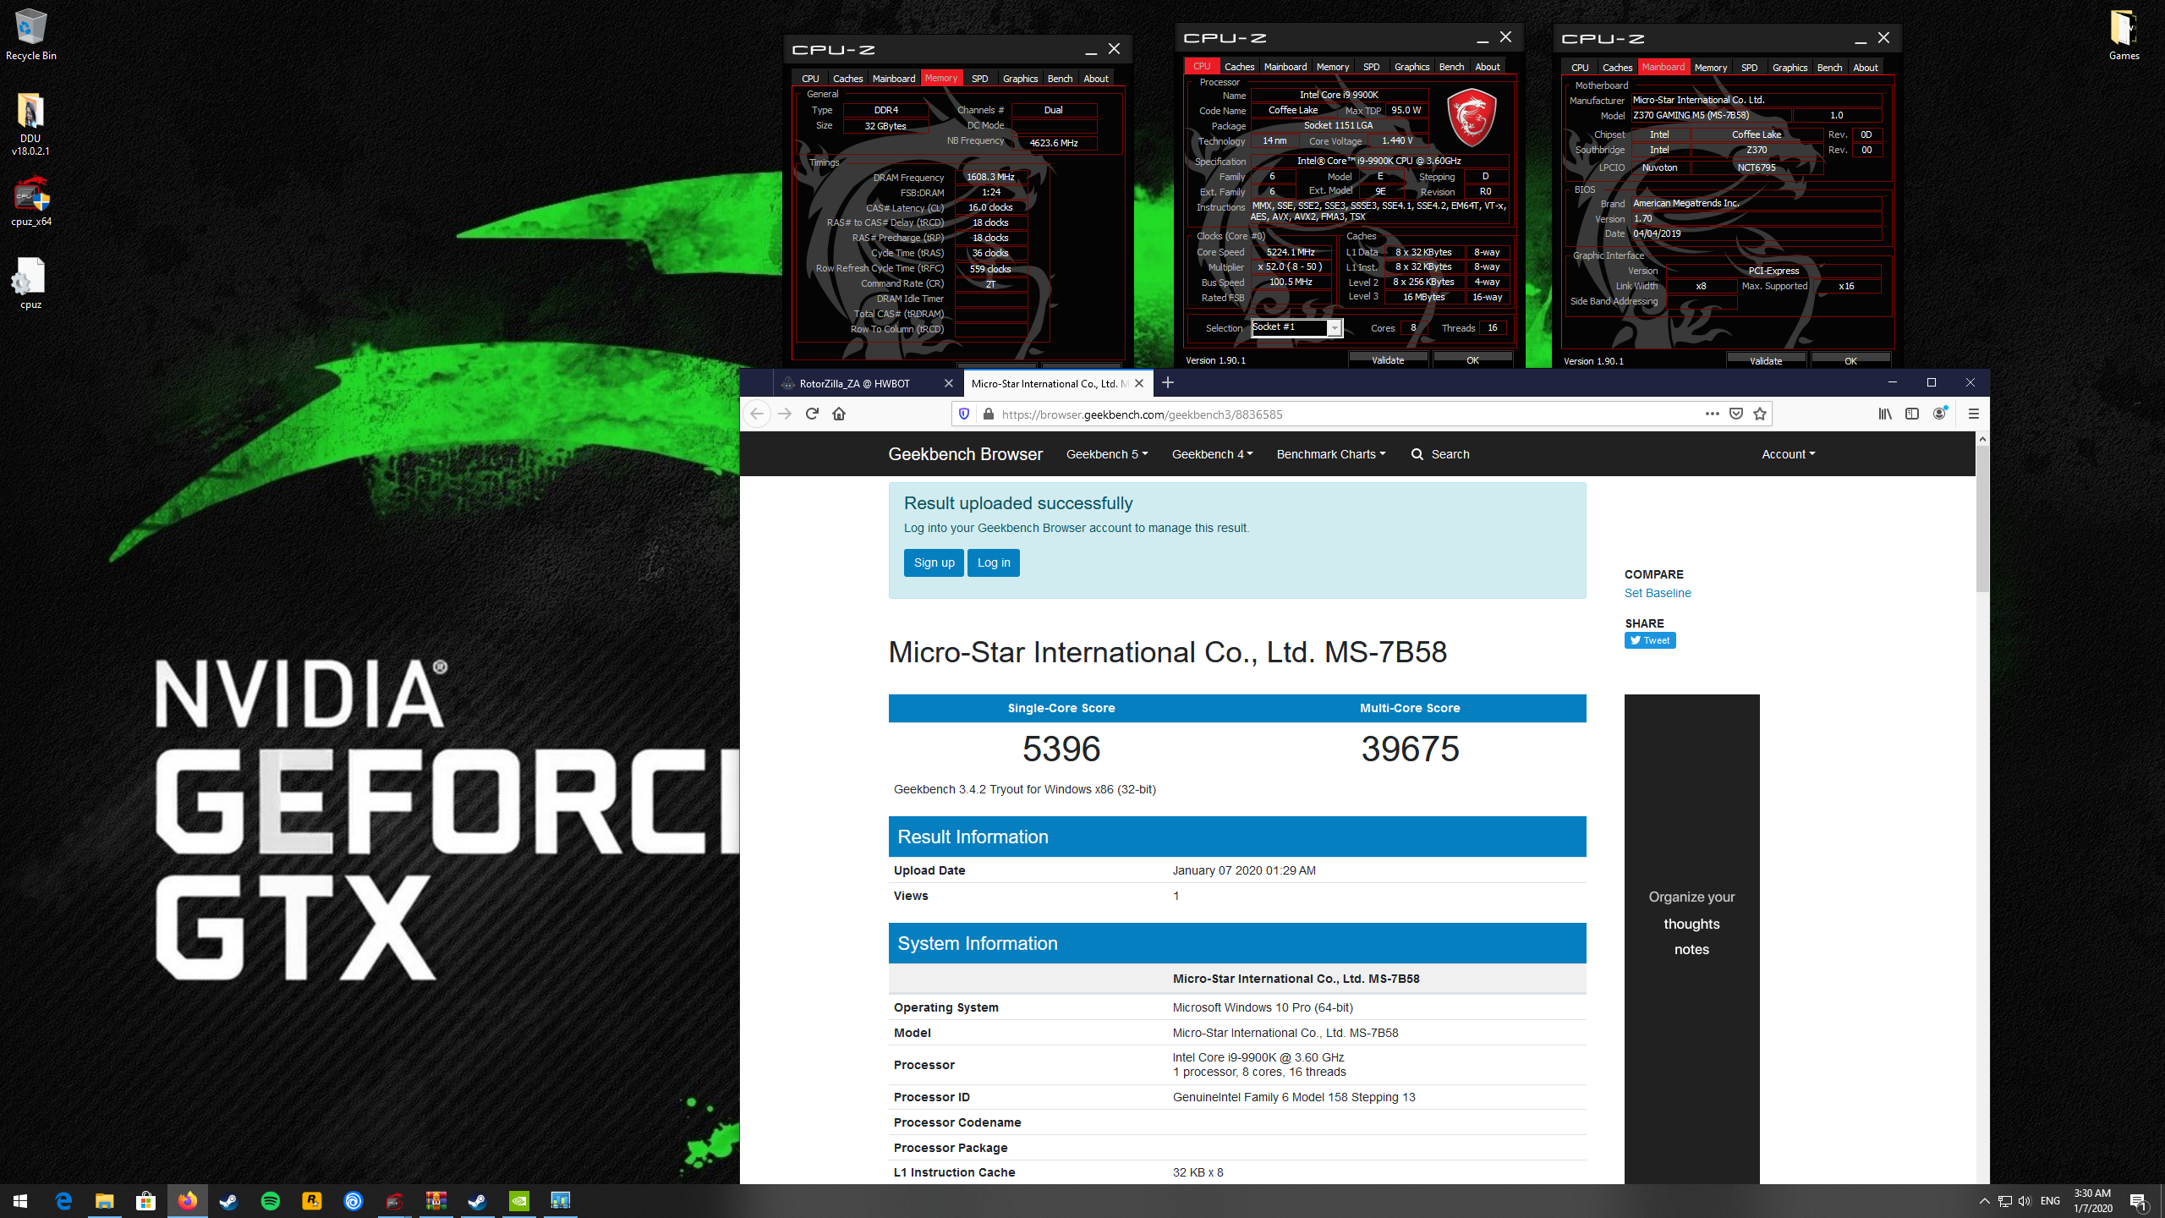Click ENG language indicator in tray

point(2050,1201)
